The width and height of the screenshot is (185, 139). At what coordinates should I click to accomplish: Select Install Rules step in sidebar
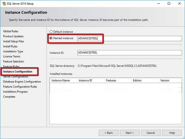pos(10,46)
